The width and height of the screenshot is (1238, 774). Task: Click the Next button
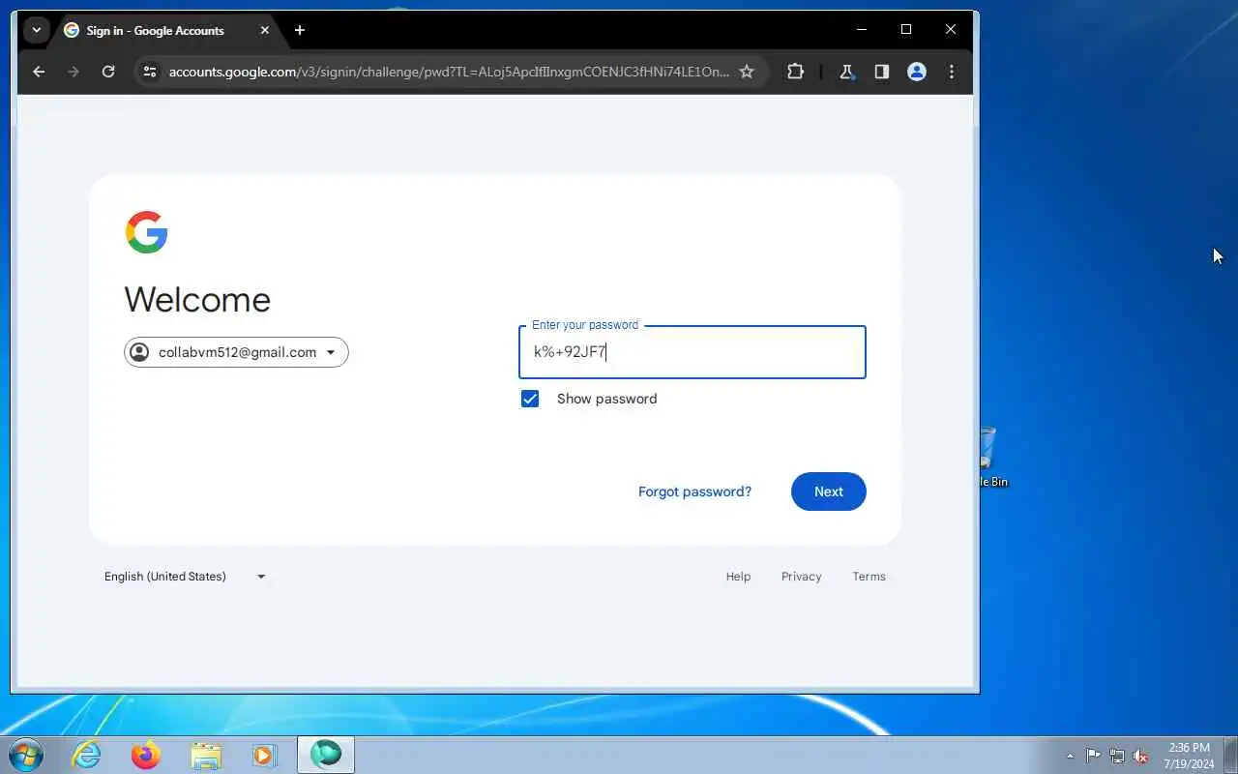click(x=829, y=491)
